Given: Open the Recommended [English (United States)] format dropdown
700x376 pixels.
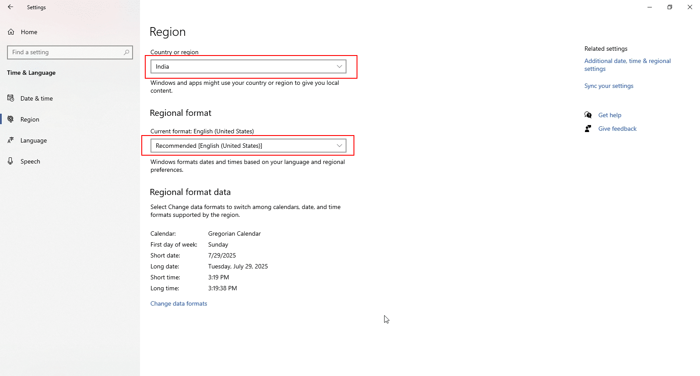Looking at the screenshot, I should (x=248, y=146).
